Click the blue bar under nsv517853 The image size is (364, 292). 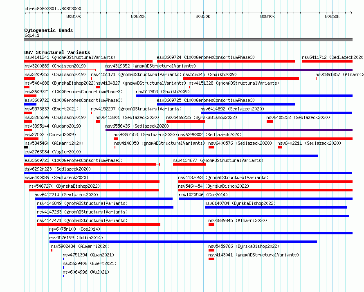pos(244,96)
